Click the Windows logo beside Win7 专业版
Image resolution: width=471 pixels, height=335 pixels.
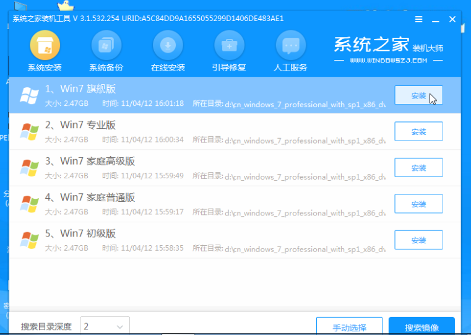29,131
